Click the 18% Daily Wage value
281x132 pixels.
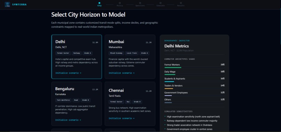(x=222, y=72)
